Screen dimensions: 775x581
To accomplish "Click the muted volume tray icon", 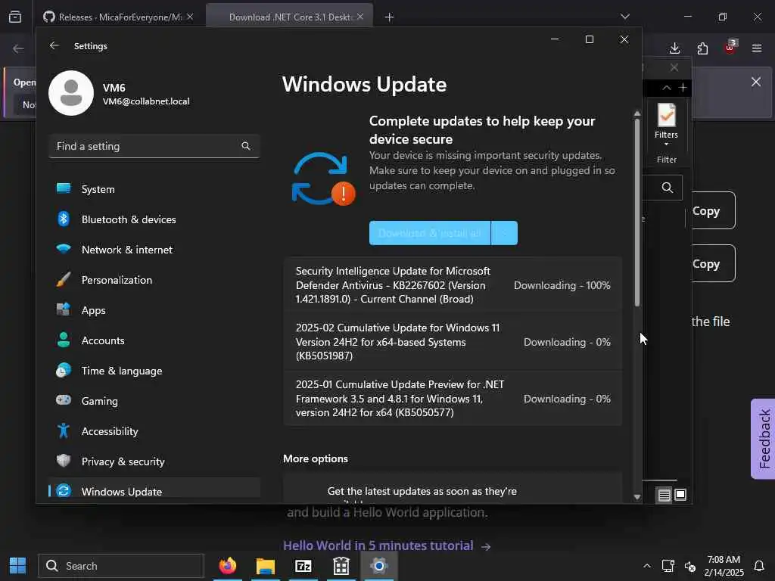I will pyautogui.click(x=690, y=566).
